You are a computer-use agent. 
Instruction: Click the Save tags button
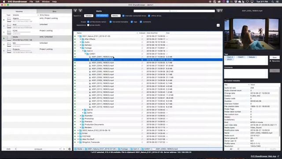click(x=275, y=57)
